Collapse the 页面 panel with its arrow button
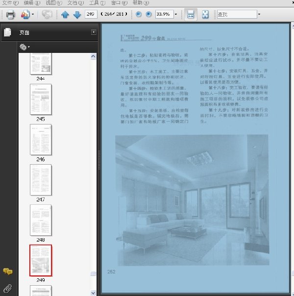This screenshot has height=296, width=294. tap(94, 32)
